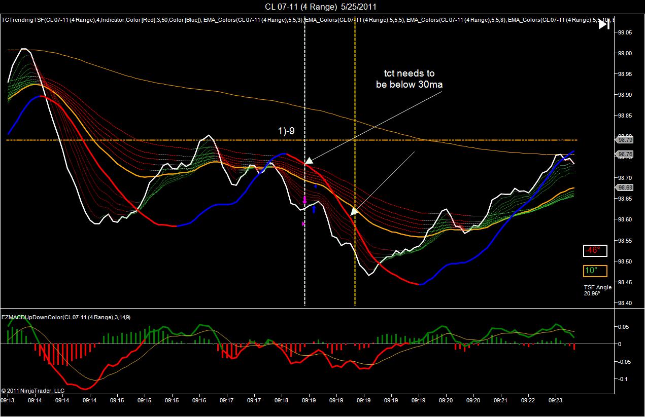Click the skip-to-last-bar arrow icon
This screenshot has width=645, height=417.
(604, 25)
